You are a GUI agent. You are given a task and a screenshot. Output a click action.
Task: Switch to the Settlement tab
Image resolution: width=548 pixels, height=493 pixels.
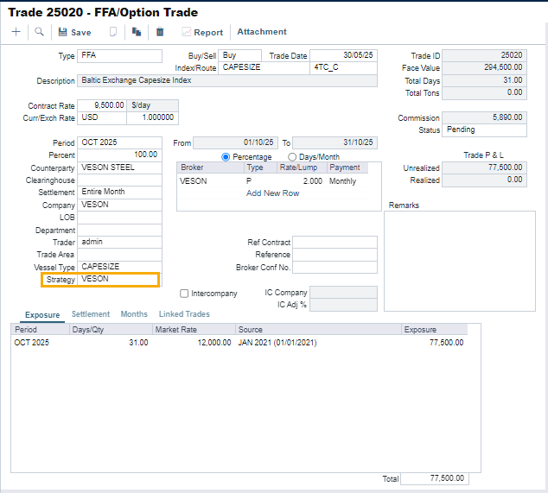pos(90,314)
